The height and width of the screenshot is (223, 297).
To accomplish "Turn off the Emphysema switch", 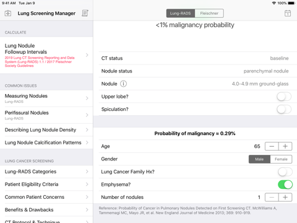I will pyautogui.click(x=285, y=185).
